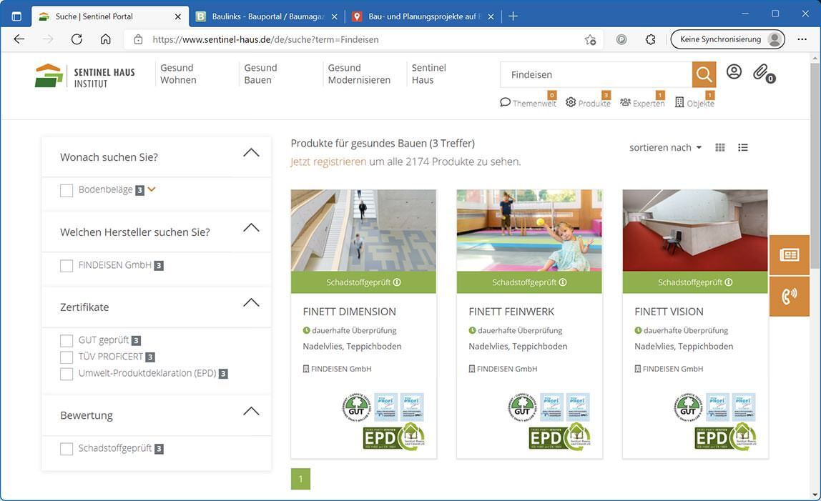Collapse the Welchen Hersteller suchen Sie section
821x501 pixels.
coord(251,227)
